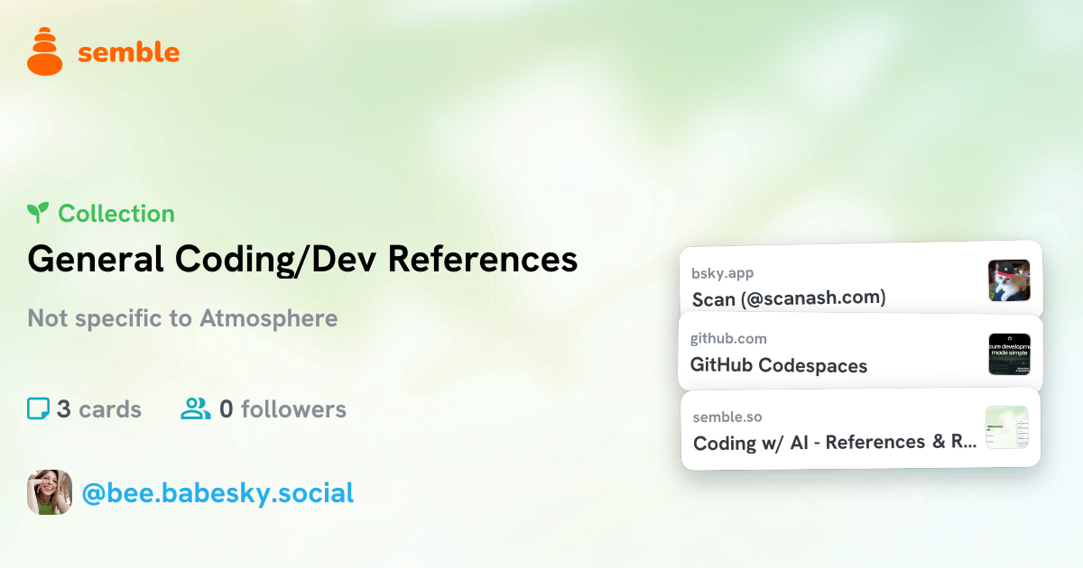
Task: Click the followers people icon
Action: pos(195,409)
